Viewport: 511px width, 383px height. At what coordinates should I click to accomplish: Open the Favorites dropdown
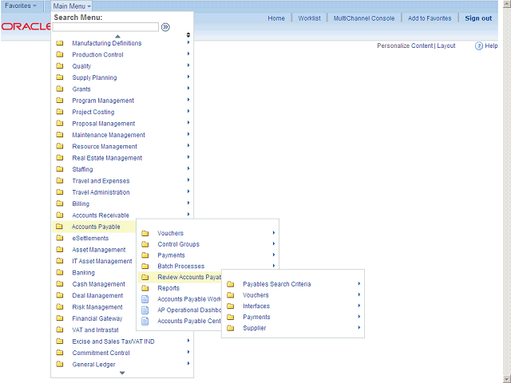point(21,6)
